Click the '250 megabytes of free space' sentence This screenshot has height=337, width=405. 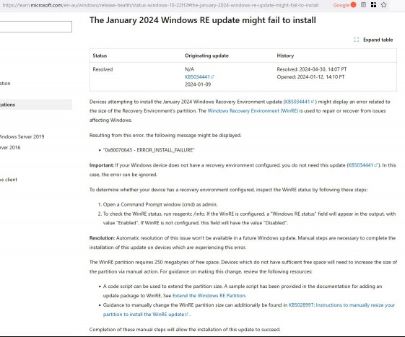(154, 262)
